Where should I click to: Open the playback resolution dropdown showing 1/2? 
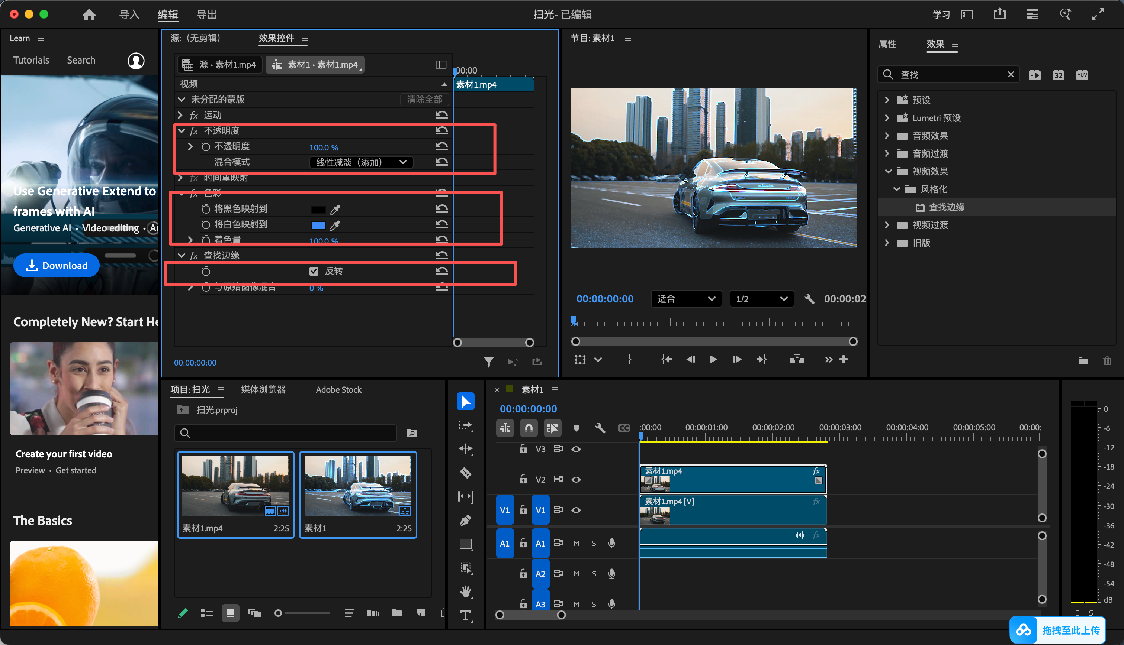pos(761,299)
